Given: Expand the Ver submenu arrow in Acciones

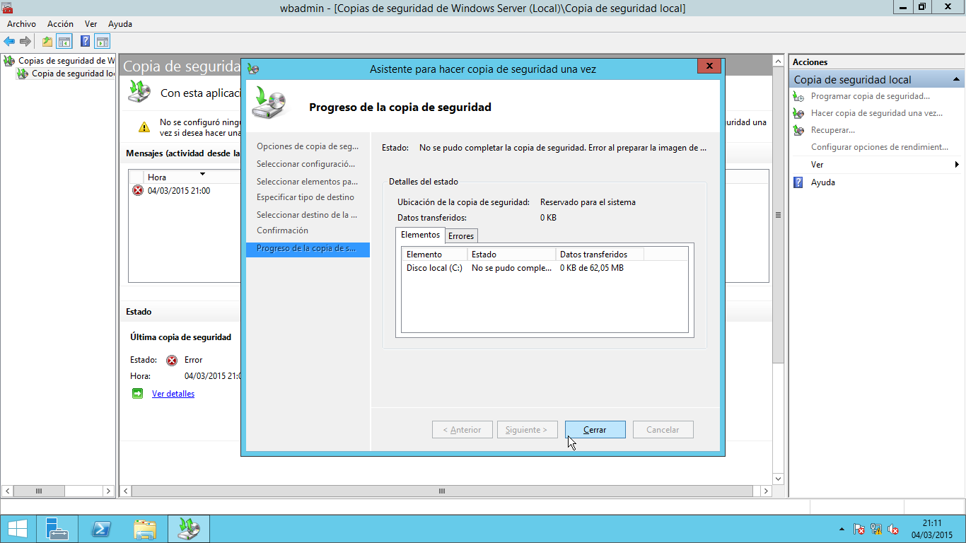Looking at the screenshot, I should pos(957,165).
